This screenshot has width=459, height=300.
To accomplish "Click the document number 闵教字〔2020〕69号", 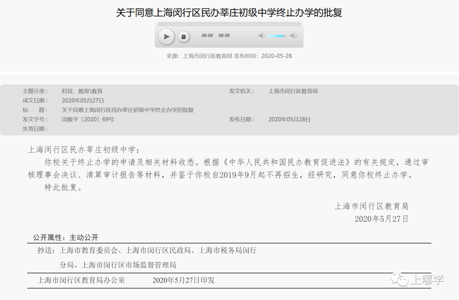I will coord(88,119).
